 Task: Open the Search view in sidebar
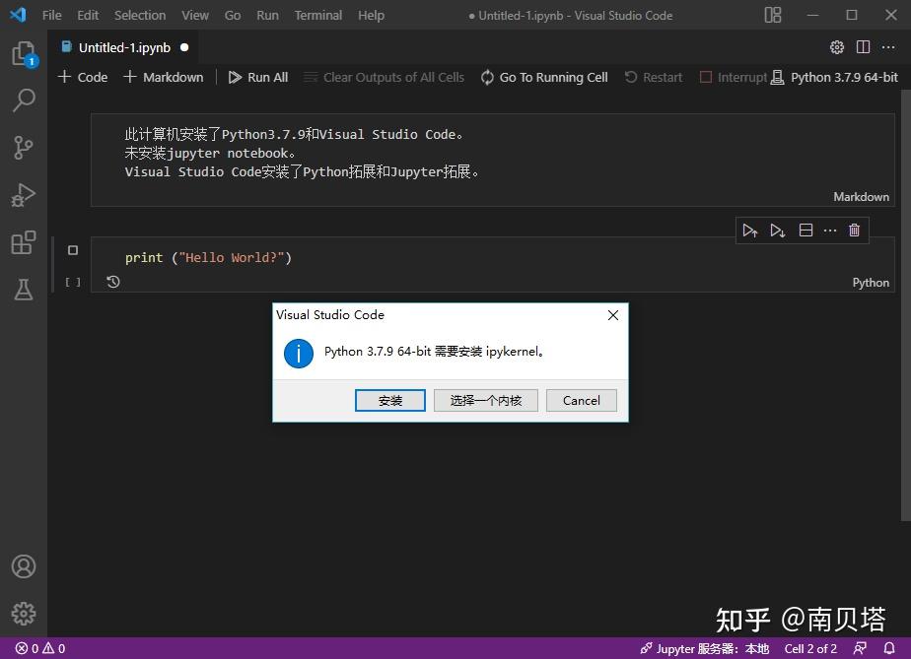24,99
